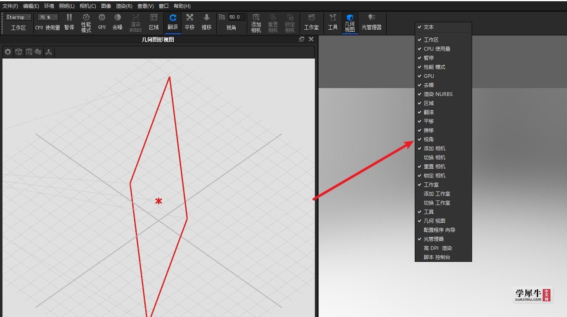Uncheck 翻滚 in the context menu
Image resolution: width=567 pixels, height=317 pixels.
click(443, 112)
